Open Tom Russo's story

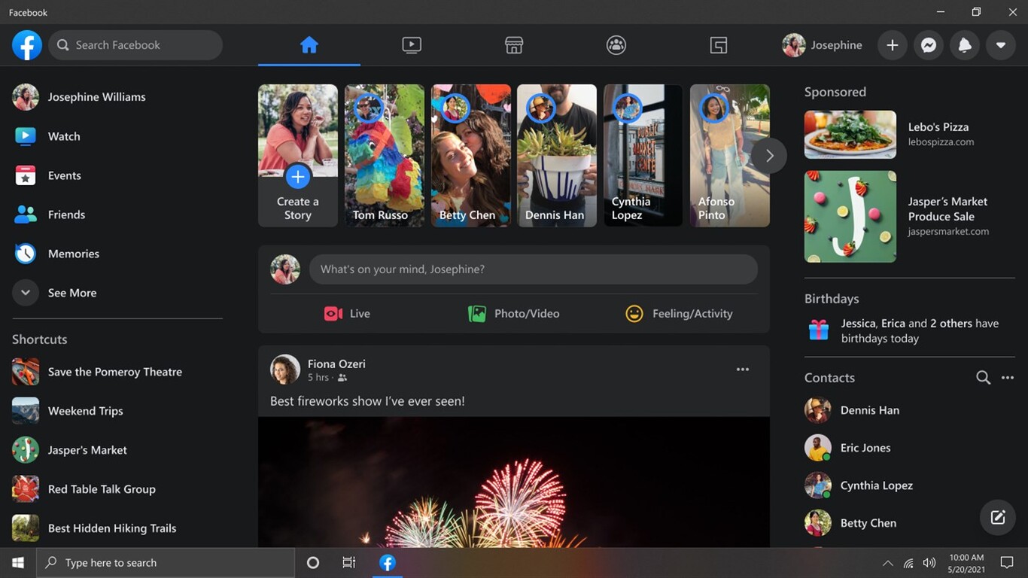(384, 155)
